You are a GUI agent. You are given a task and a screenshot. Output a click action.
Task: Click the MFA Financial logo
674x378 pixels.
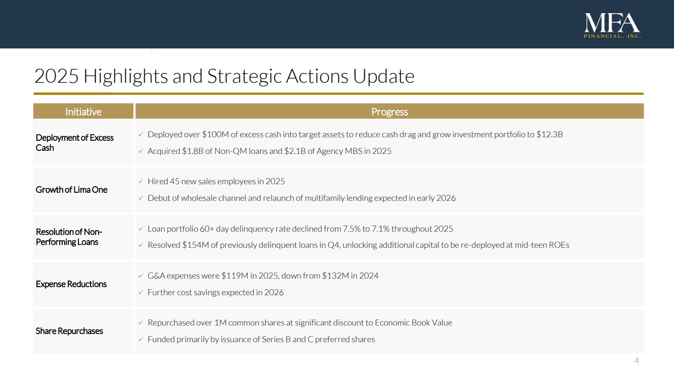[x=612, y=26]
